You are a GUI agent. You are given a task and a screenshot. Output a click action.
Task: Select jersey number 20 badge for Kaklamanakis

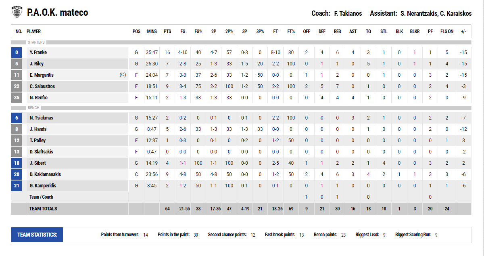(x=17, y=174)
